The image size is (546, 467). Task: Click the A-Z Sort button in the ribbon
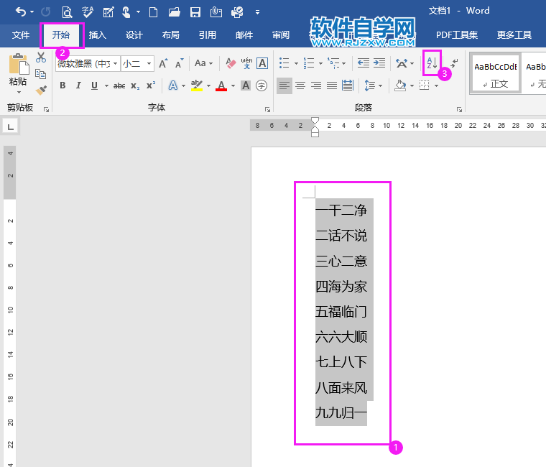431,63
